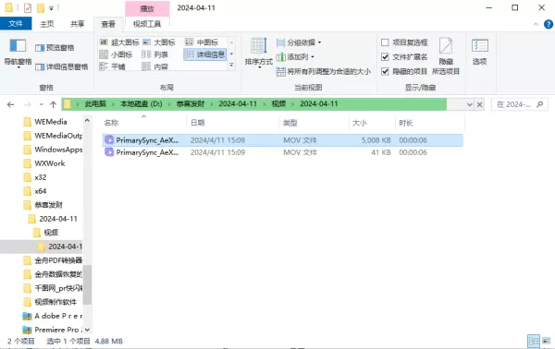Toggle the 详细信息窗格 details pane
Screen dimensions: 555x349
click(62, 66)
